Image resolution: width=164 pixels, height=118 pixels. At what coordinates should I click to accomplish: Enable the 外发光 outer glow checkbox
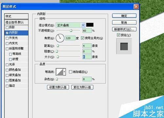(x=7, y=38)
